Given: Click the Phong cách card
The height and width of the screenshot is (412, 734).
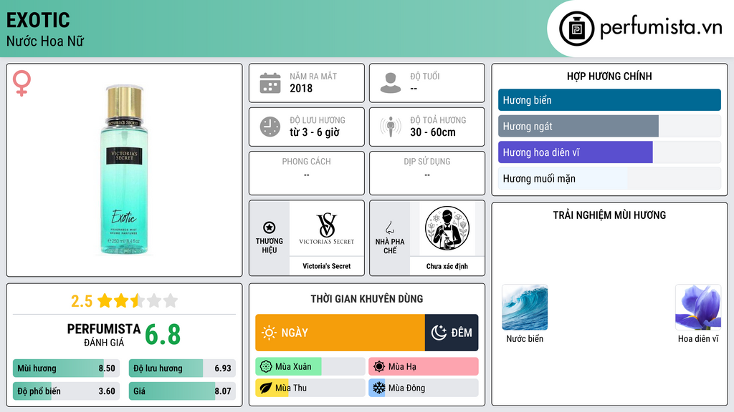Looking at the screenshot, I should (x=307, y=173).
